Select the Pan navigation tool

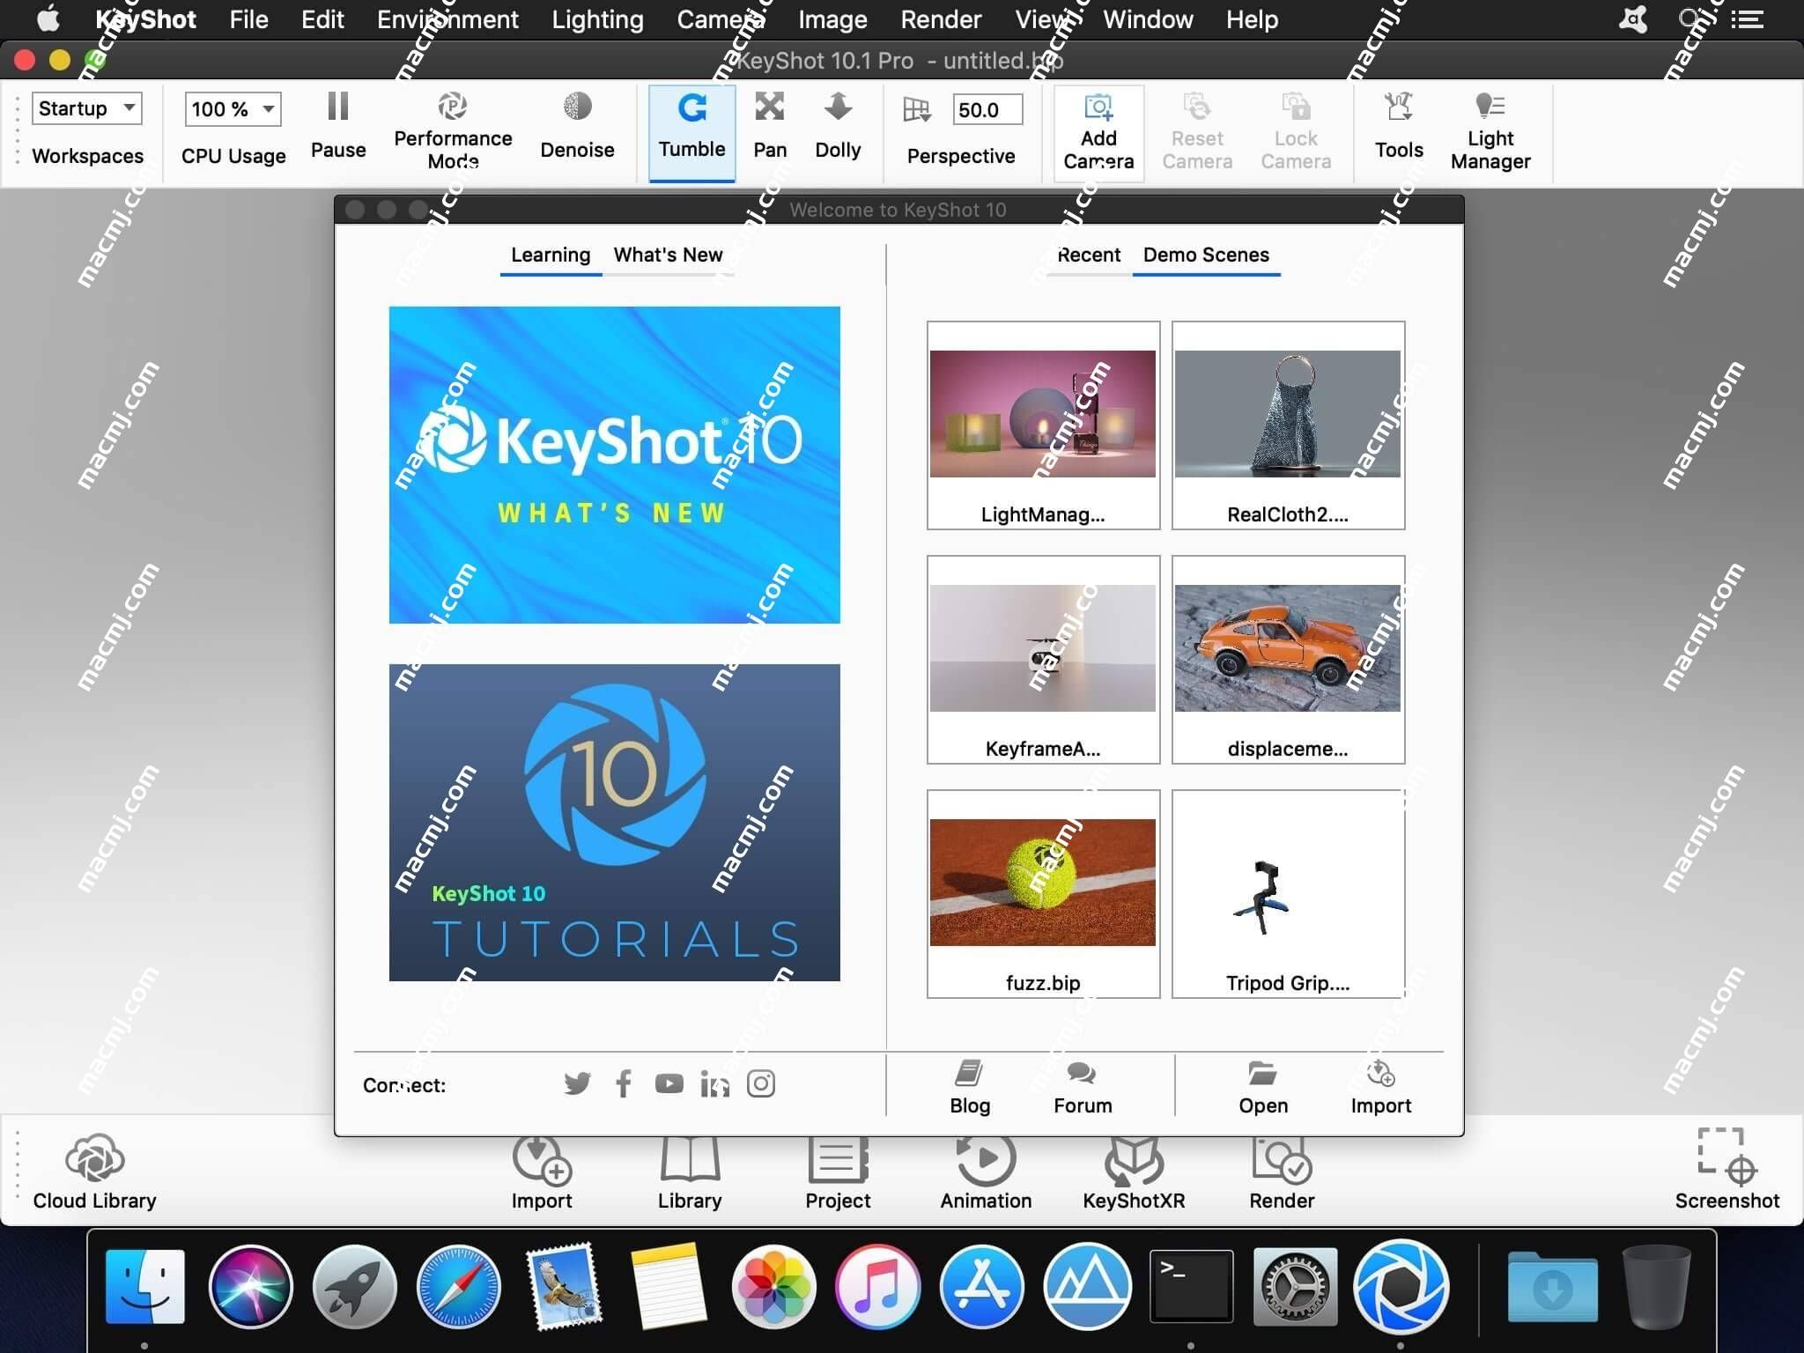click(x=770, y=128)
